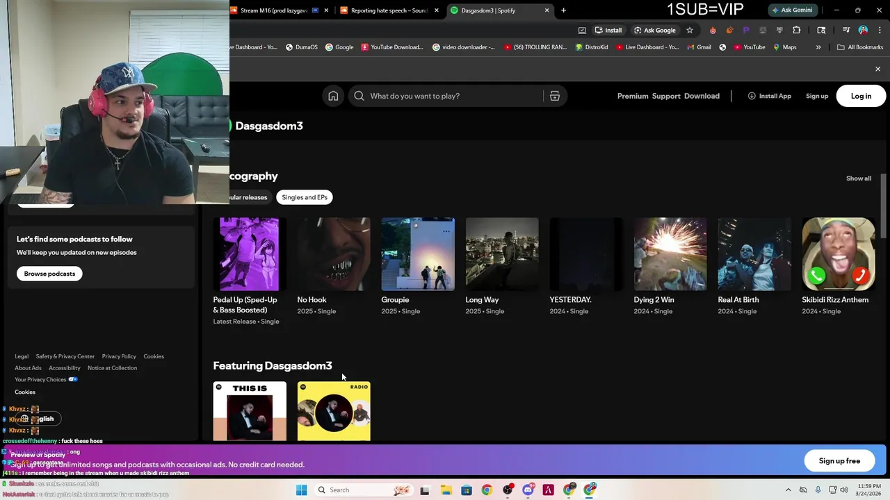The height and width of the screenshot is (500, 890).
Task: Dismiss the banner with the X button
Action: 877,69
